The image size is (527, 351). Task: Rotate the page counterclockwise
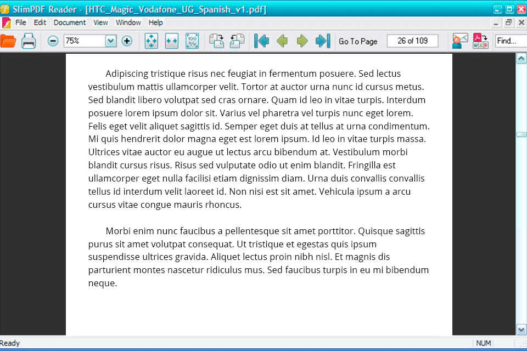(237, 41)
